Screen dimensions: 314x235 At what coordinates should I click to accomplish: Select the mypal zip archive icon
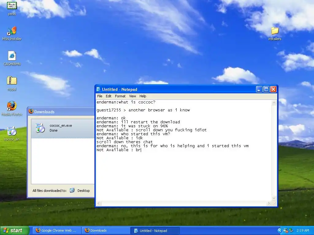(x=12, y=84)
